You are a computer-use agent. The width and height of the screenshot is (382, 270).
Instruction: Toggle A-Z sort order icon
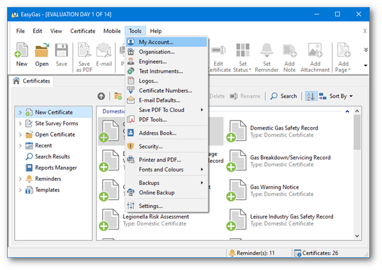(x=311, y=96)
